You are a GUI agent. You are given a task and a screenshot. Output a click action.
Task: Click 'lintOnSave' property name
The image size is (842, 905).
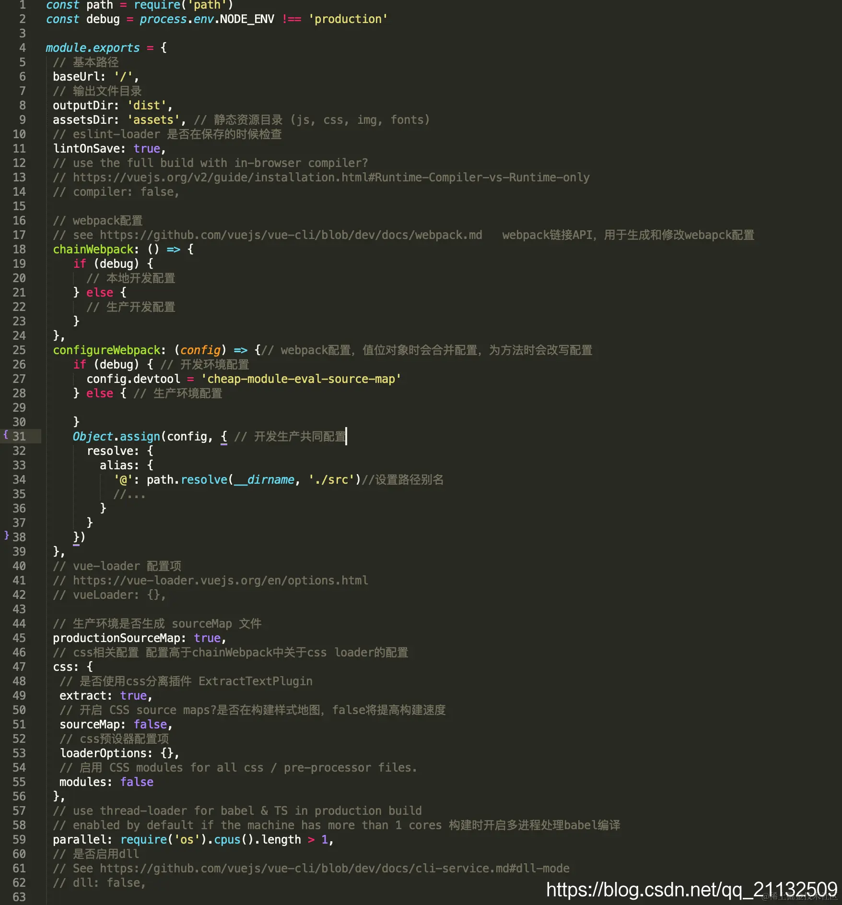(x=86, y=148)
